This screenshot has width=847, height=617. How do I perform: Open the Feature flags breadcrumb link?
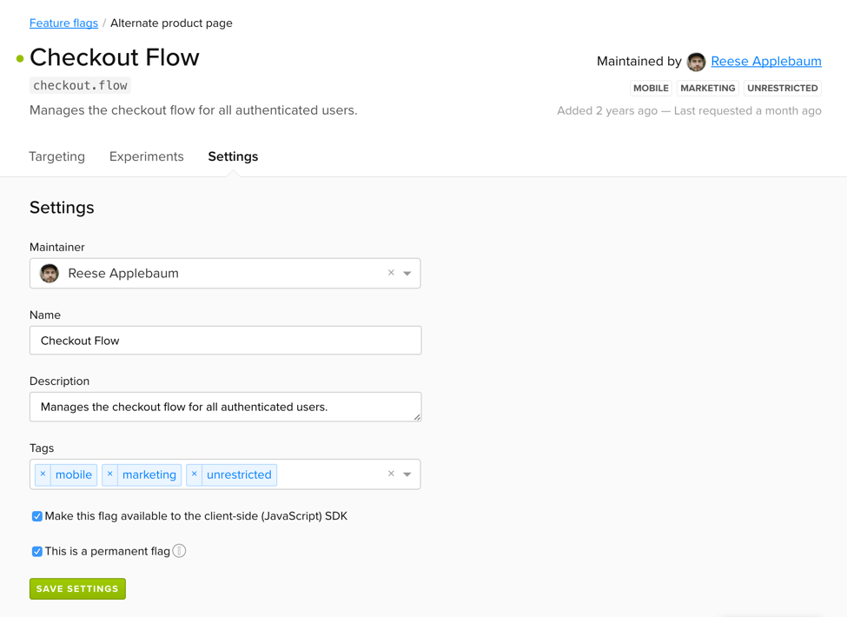[x=63, y=23]
